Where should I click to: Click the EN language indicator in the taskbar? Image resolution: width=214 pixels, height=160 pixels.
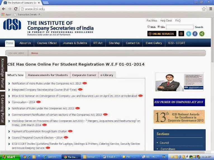tap(164, 157)
